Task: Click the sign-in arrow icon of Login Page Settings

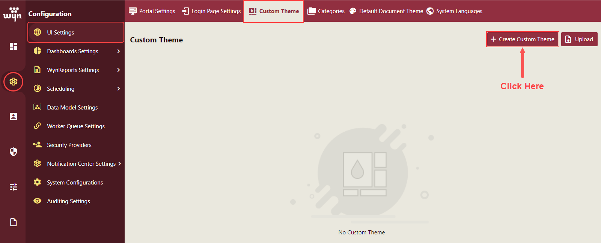Action: [x=185, y=11]
